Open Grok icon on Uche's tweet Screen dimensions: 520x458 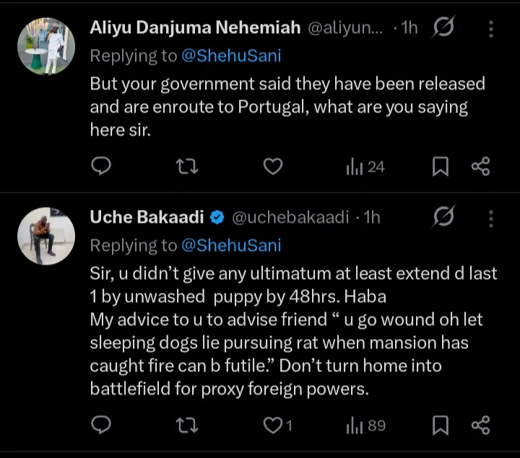(443, 217)
